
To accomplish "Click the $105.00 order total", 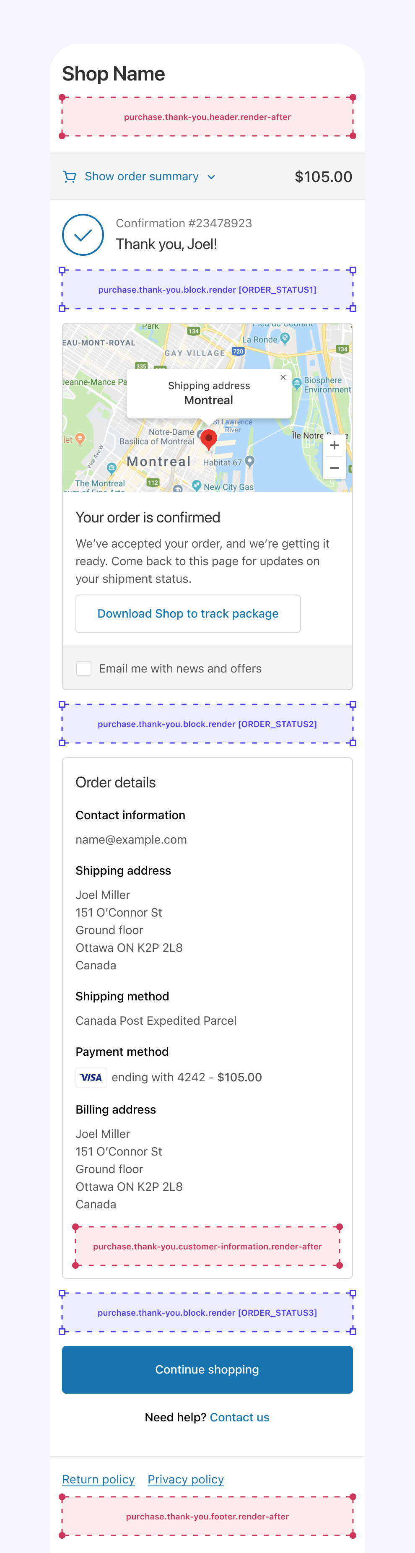I will click(323, 177).
